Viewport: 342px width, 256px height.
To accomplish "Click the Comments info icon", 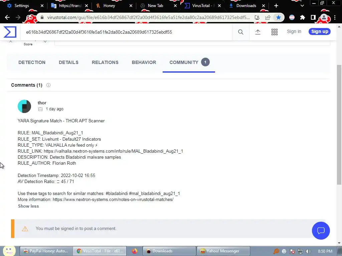I will 48,85.
